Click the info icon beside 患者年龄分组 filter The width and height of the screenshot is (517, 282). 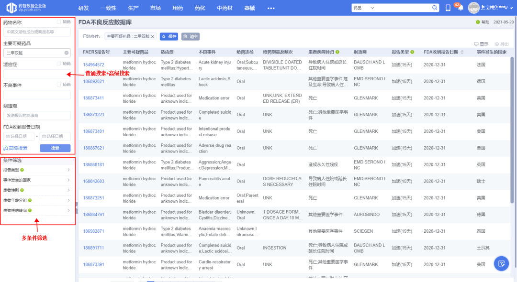click(x=30, y=200)
